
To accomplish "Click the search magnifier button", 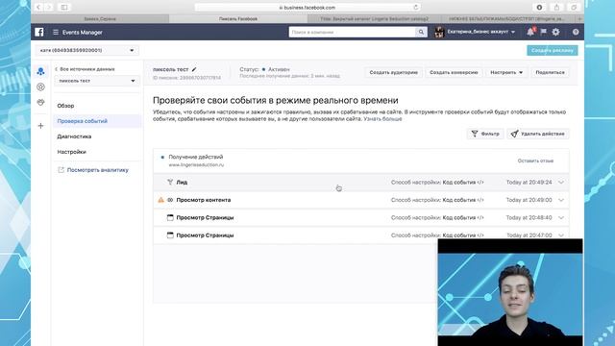I will [x=421, y=32].
